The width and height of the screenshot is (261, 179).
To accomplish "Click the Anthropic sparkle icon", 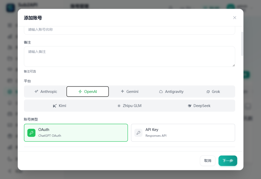I will [x=36, y=91].
